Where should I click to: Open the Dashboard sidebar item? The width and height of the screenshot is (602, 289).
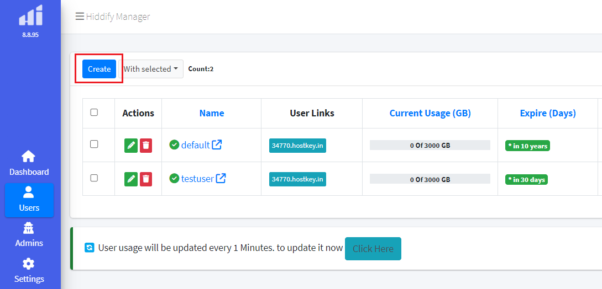[29, 163]
